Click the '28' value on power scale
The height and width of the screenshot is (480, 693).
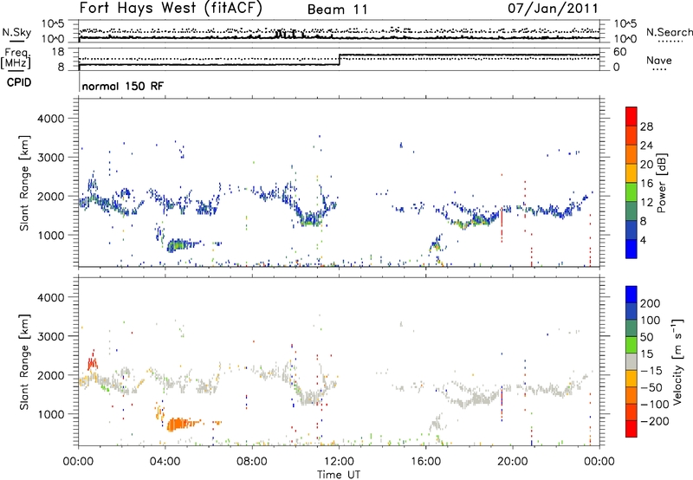click(x=646, y=126)
